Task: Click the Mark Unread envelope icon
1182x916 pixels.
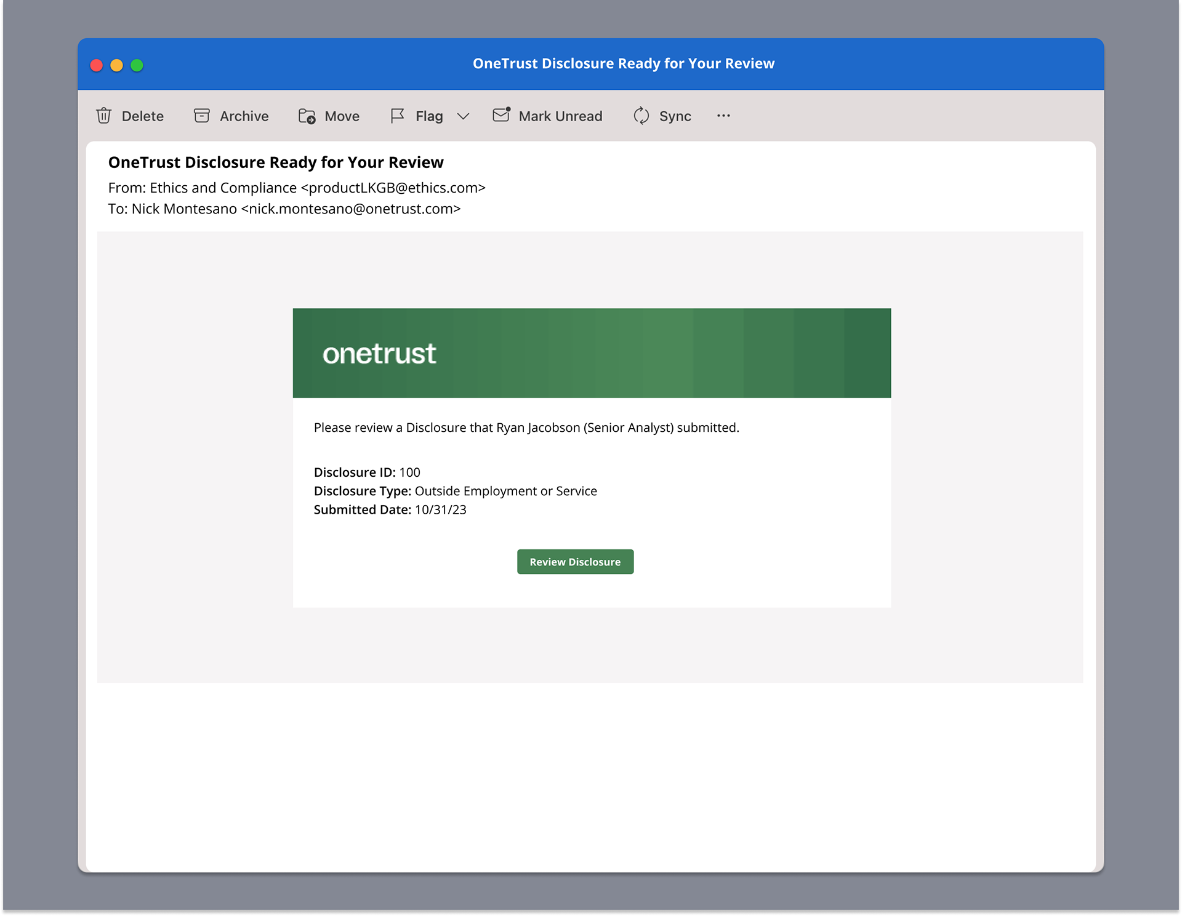Action: [501, 115]
